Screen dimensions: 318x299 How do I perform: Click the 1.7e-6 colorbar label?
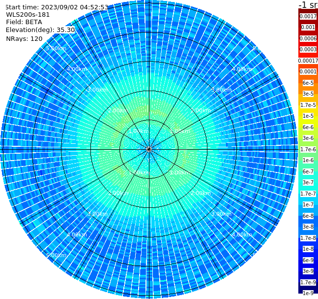pos(308,149)
